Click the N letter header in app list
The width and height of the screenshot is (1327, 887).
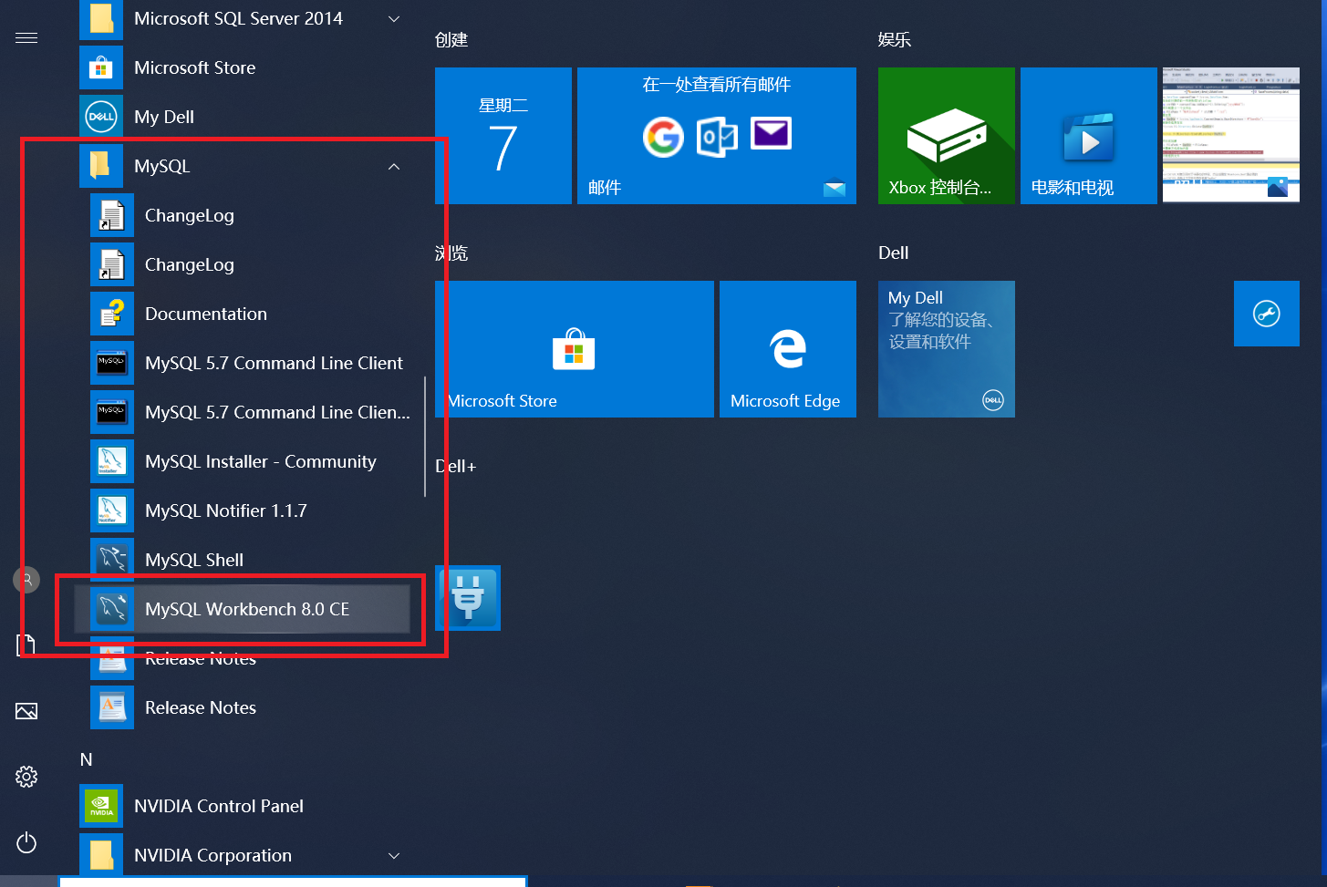click(x=87, y=759)
